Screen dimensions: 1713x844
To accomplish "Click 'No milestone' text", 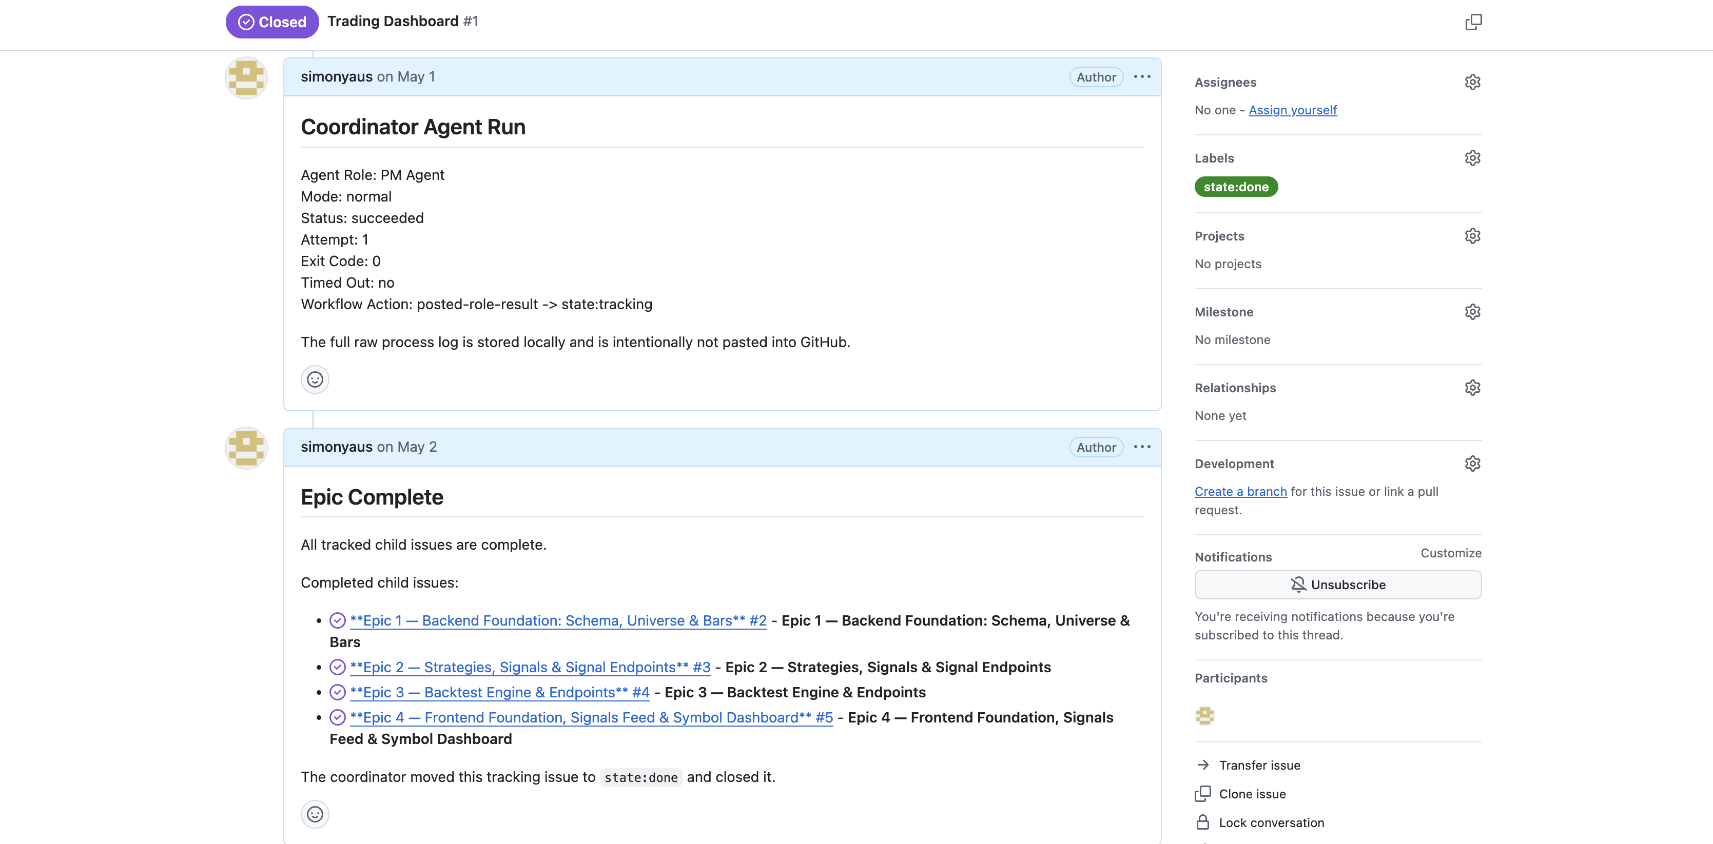I will pyautogui.click(x=1232, y=339).
